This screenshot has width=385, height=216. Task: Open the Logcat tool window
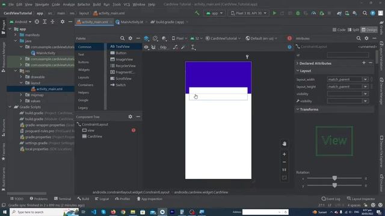[102, 199]
